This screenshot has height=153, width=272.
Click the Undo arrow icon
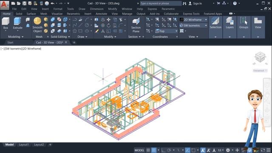[x=53, y=3]
